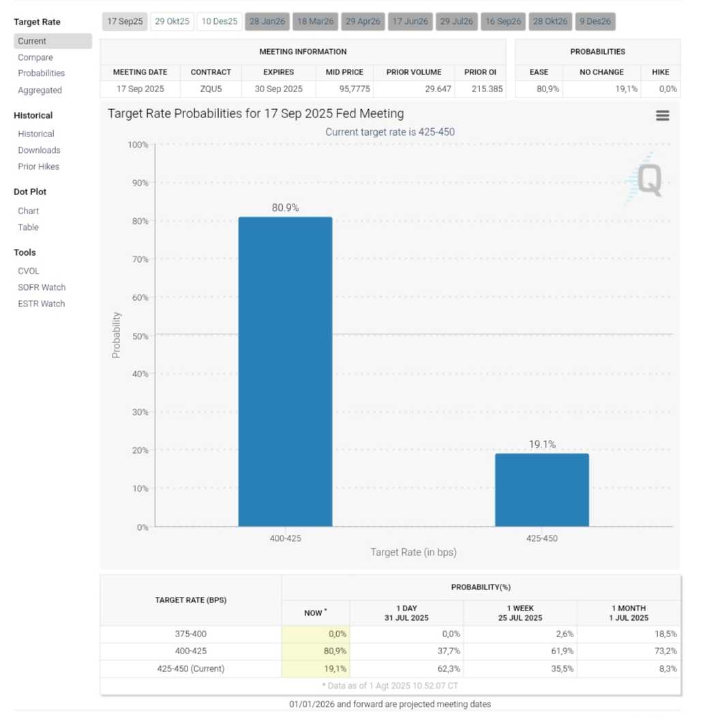This screenshot has width=703, height=719.
Task: Click the highlighted NOW 80,9% cell
Action: click(316, 651)
